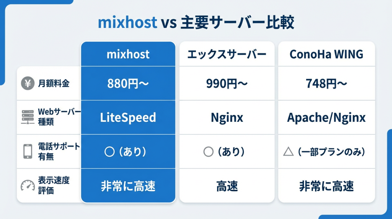This screenshot has width=392, height=219.
Task: Click the speedometer icon for 表示速度
Action: point(28,185)
